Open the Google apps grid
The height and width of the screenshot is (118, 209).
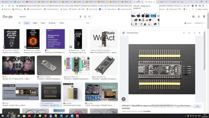[x=199, y=17]
